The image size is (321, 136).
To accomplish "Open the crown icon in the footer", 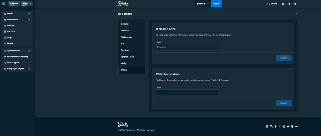I will 296,126.
